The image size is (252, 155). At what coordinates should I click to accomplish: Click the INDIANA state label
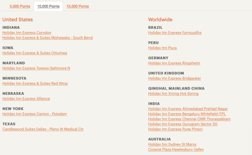click(11, 27)
